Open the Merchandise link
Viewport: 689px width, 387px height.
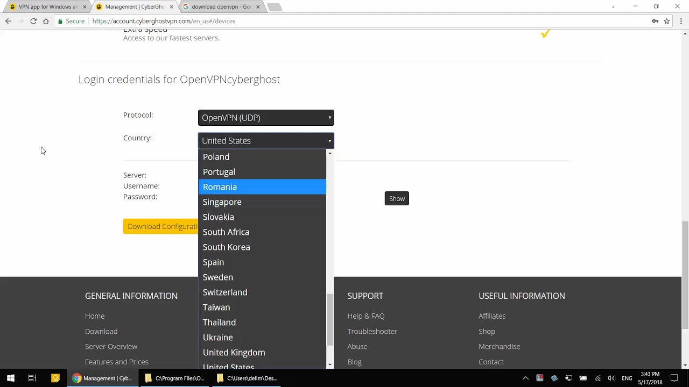point(500,347)
